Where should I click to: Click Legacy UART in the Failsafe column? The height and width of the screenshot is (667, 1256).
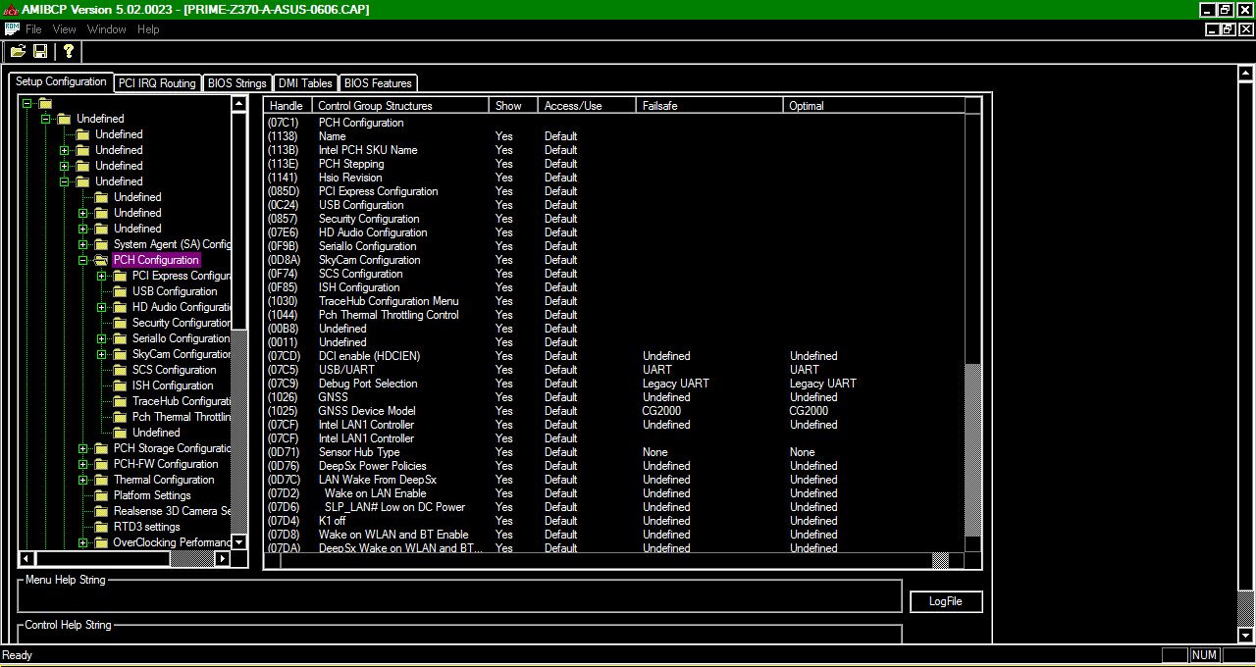pos(675,384)
